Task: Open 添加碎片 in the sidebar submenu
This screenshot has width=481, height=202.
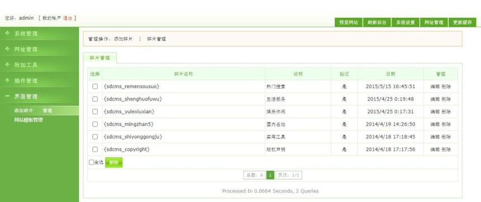Action: 23,110
